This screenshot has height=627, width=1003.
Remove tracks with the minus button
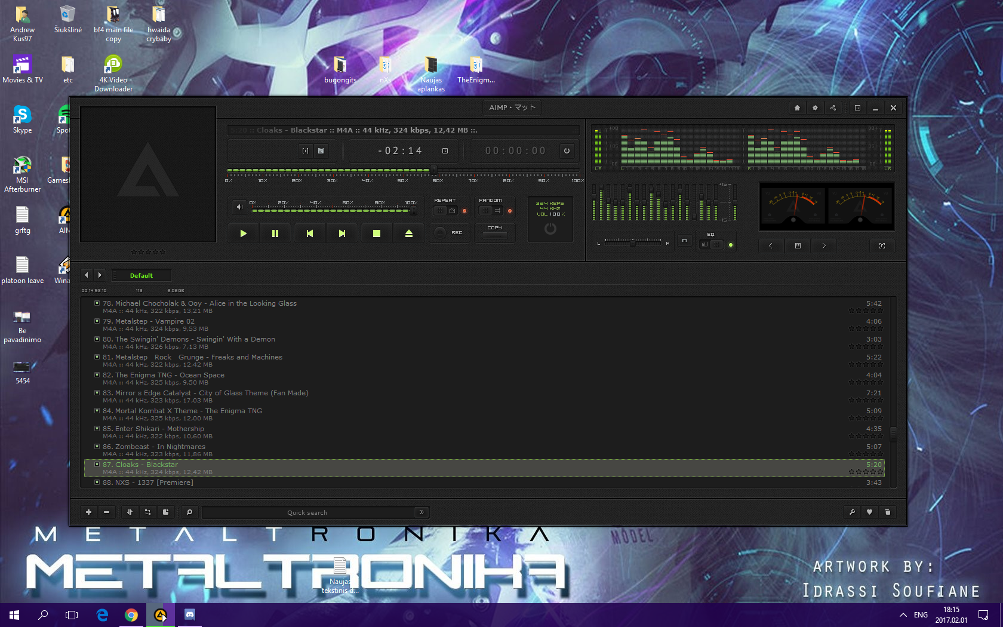106,512
